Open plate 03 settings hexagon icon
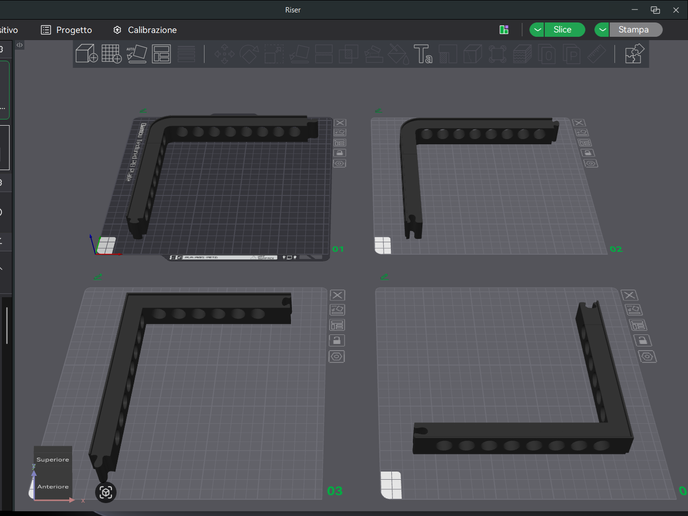This screenshot has height=516, width=688. (337, 356)
